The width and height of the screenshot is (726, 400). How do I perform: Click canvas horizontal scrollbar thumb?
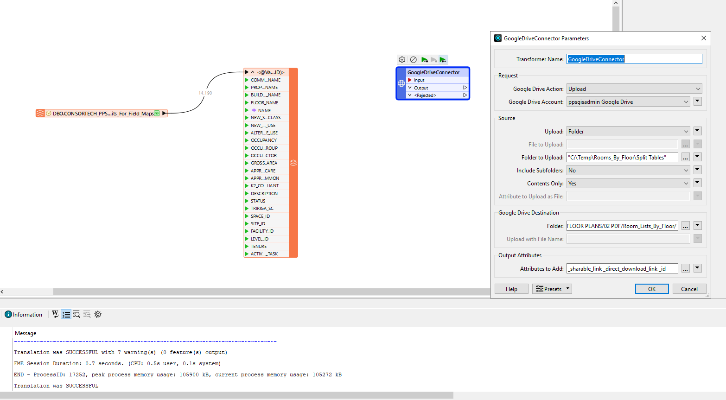(x=272, y=292)
